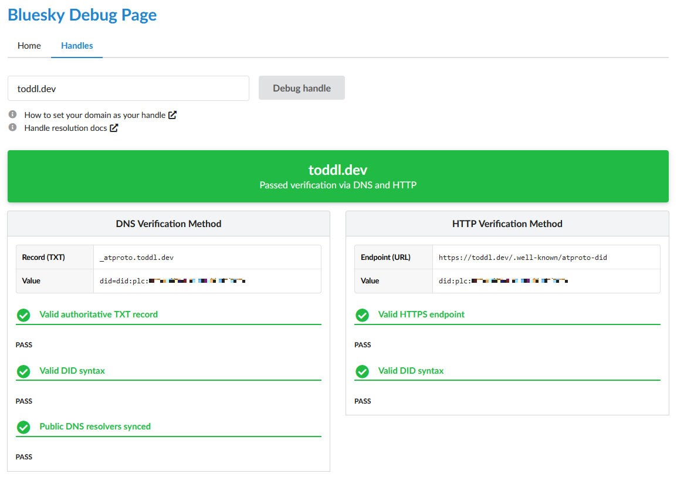Viewport: 684px width, 477px height.
Task: Click PASS under DNS Valid DID syntax
Action: tap(24, 401)
